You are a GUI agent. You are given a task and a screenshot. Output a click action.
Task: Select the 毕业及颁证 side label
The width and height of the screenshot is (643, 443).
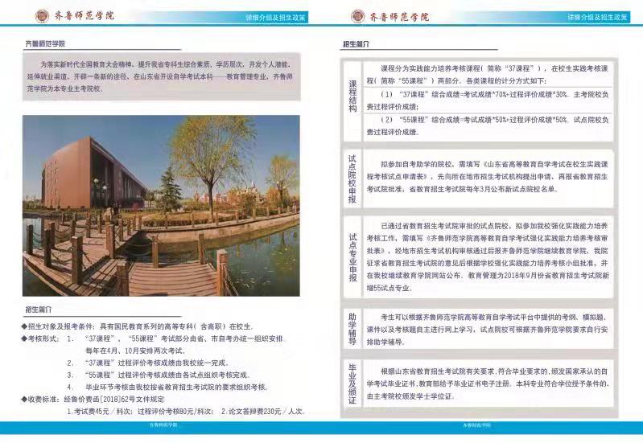352,389
